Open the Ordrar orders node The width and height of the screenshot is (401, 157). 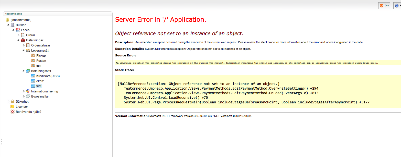31,35
